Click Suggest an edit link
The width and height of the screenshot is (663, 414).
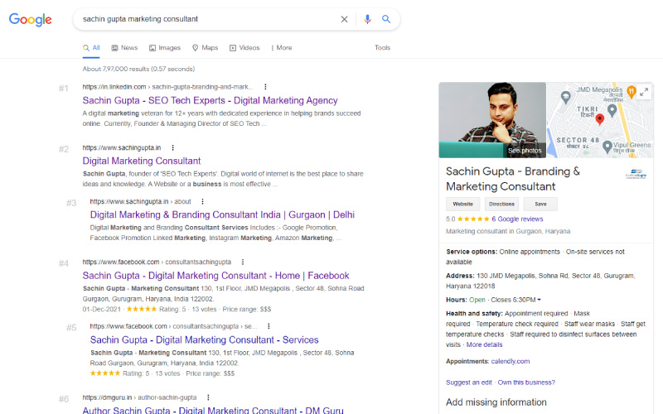(x=469, y=383)
